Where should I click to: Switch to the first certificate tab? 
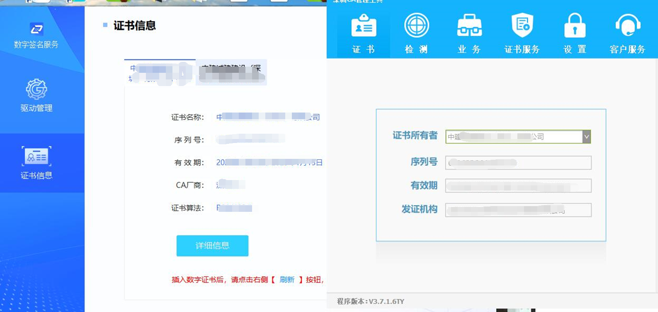pos(159,72)
